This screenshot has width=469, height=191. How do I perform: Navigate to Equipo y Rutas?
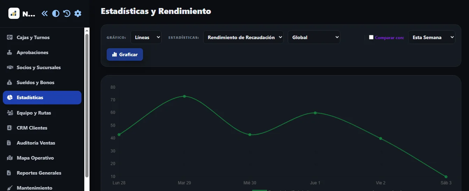(x=42, y=113)
